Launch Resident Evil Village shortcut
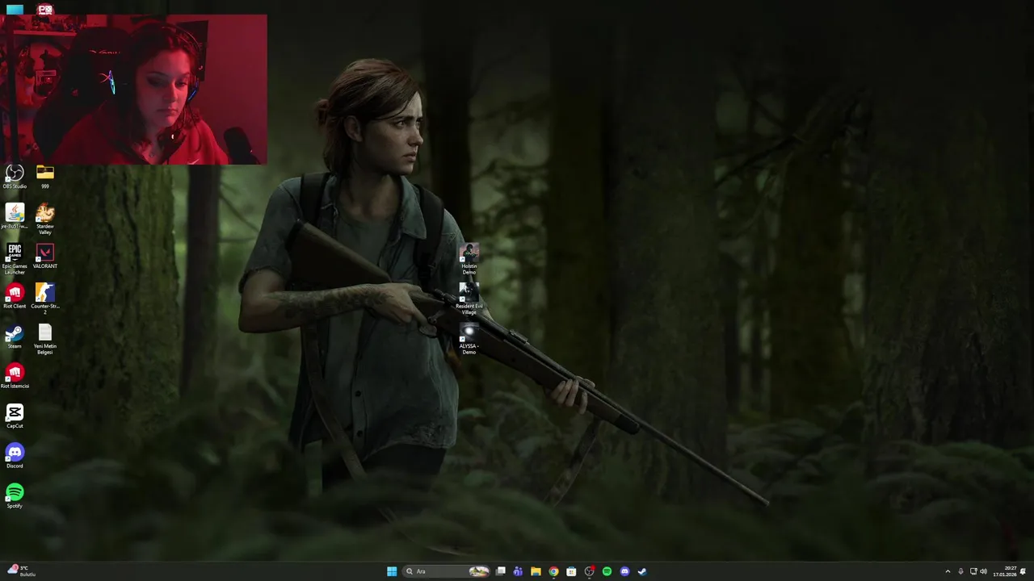Screen dimensions: 1034x581 click(469, 299)
